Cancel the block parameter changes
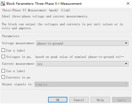The image size is (132, 104). coord(79,100)
